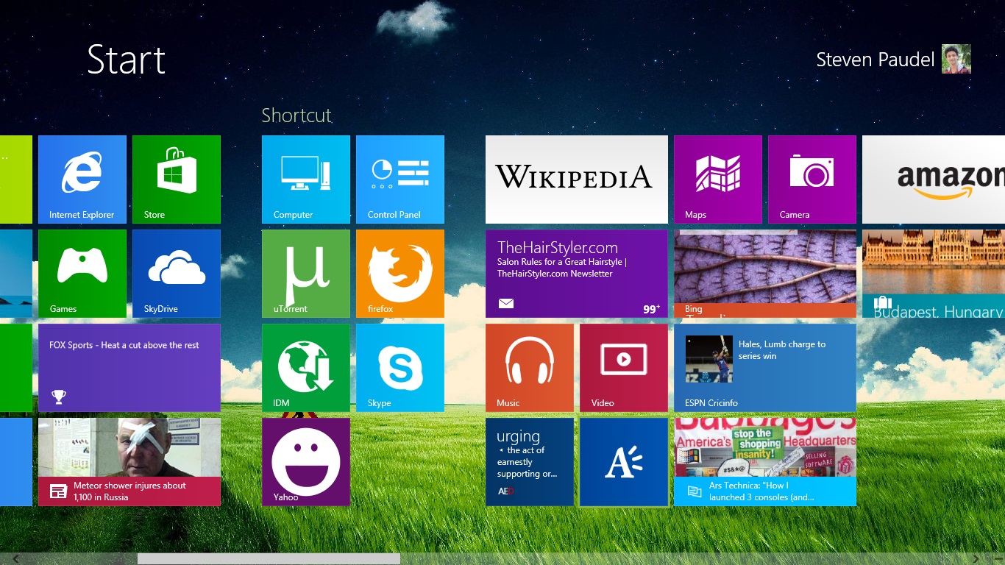Click the user profile picture

pyautogui.click(x=956, y=59)
